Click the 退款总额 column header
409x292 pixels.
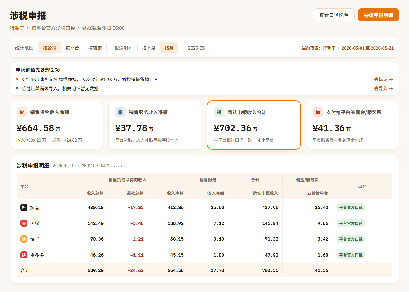(135, 193)
